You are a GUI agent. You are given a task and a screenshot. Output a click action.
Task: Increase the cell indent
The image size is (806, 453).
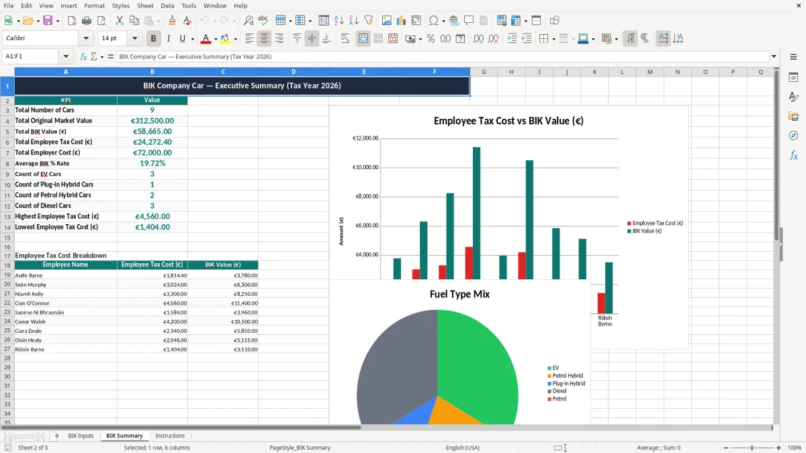click(x=512, y=39)
